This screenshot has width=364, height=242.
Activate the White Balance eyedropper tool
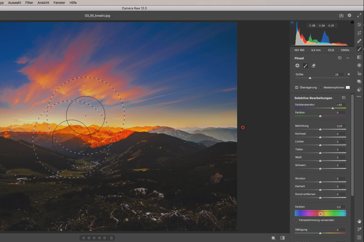click(x=359, y=229)
